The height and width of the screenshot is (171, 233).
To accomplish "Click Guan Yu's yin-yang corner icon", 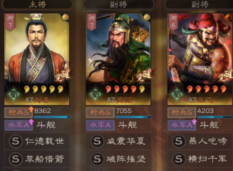I will [x=147, y=17].
